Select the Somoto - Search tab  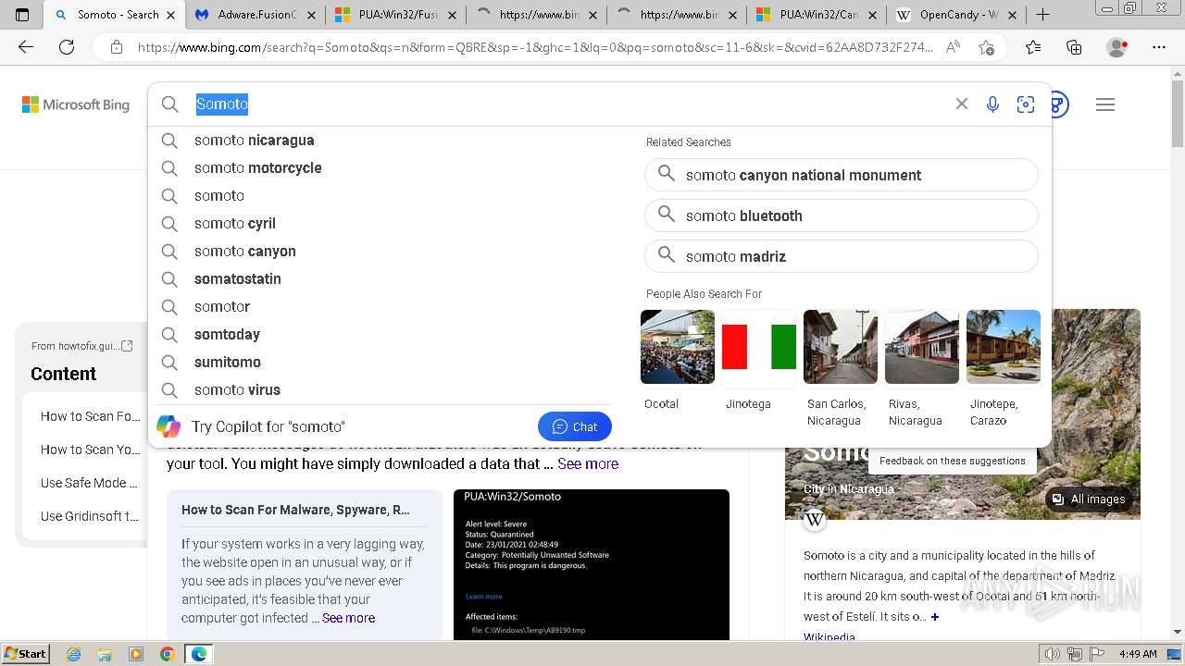tap(116, 15)
